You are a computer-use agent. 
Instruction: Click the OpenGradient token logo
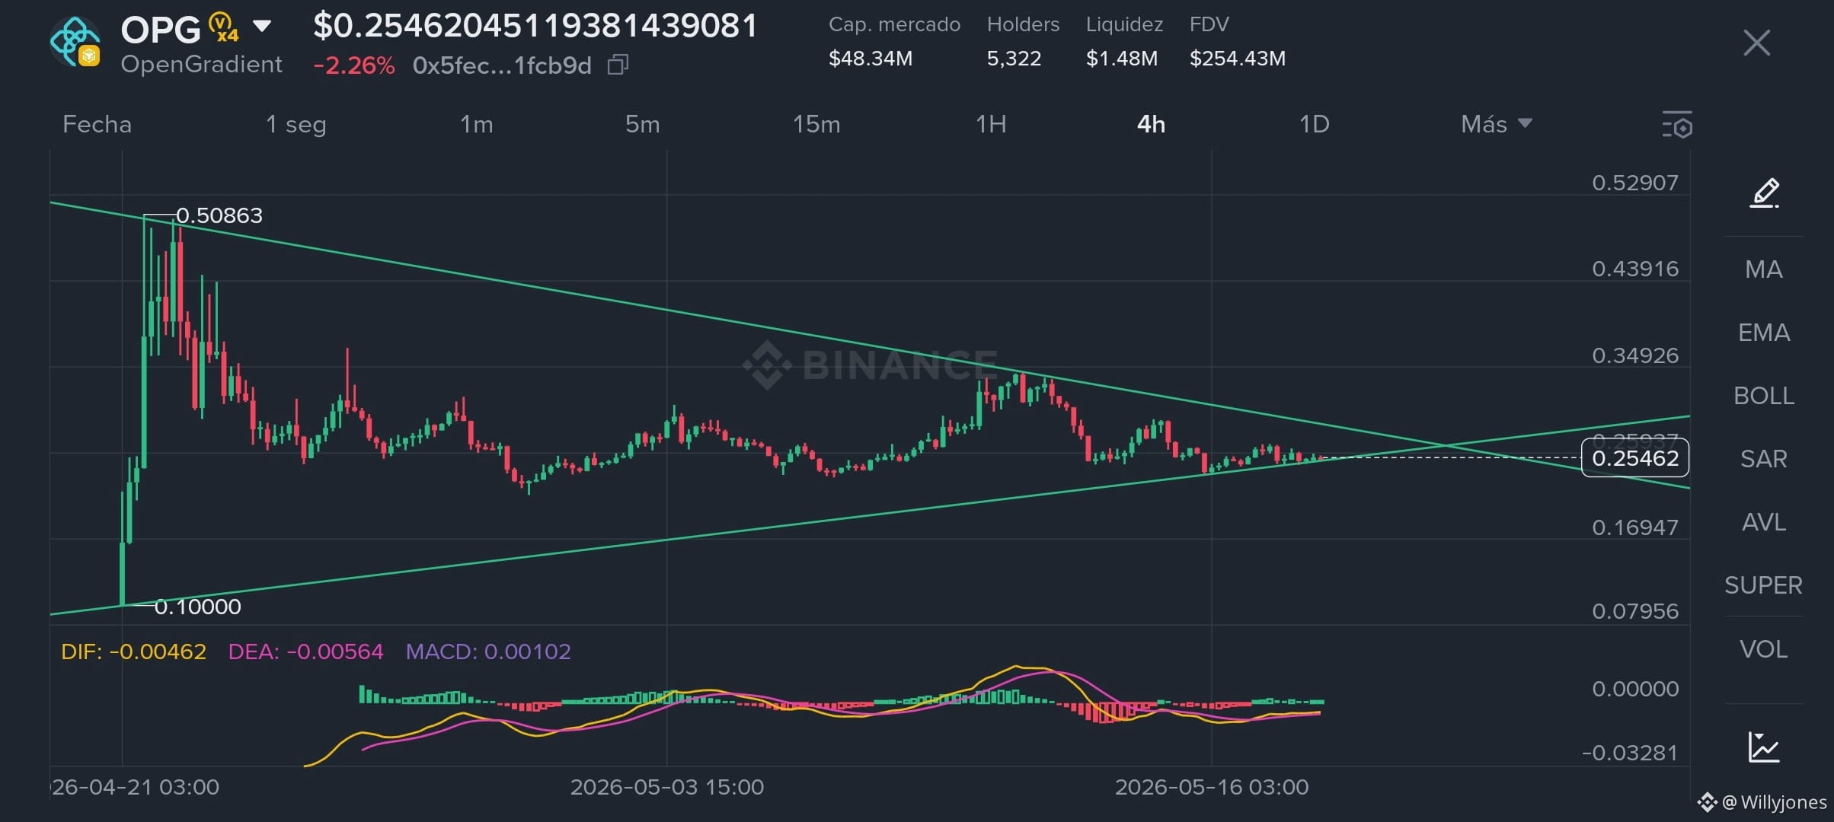pyautogui.click(x=75, y=42)
